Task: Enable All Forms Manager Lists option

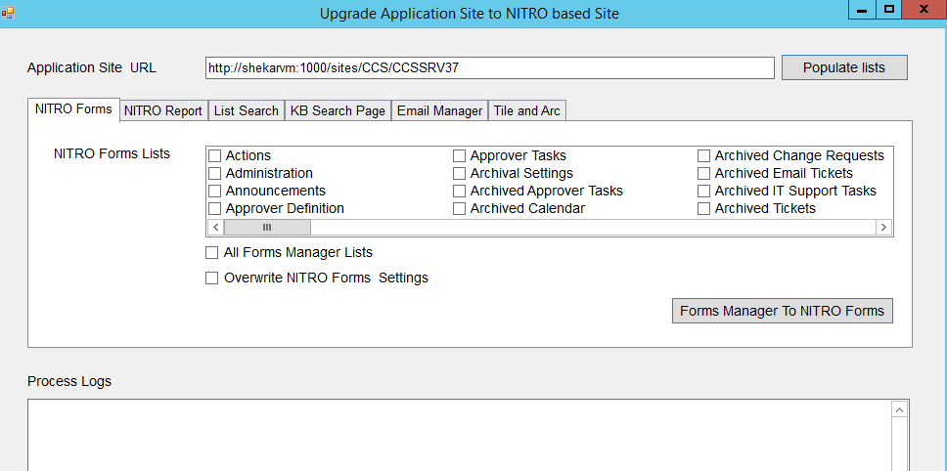Action: click(x=212, y=253)
